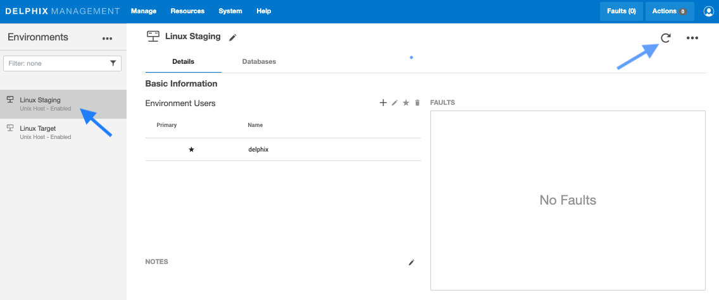Edit the selected environment user
The width and height of the screenshot is (719, 300).
[x=395, y=103]
